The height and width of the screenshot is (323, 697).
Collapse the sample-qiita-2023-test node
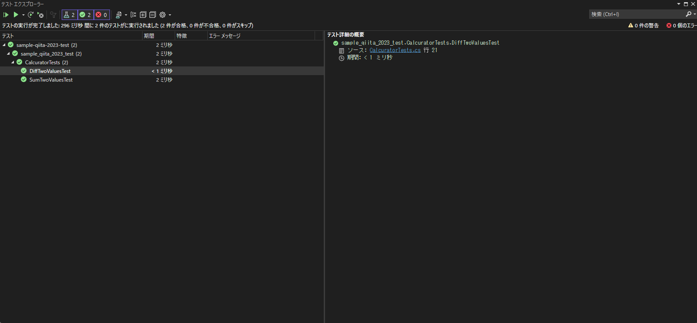coord(4,45)
